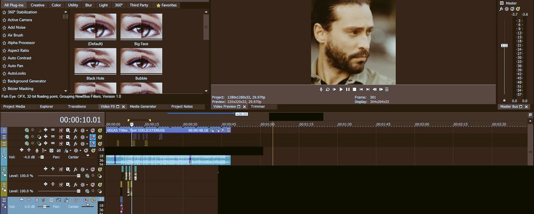
Task: Open track 6 automation settings dropdown
Action: click(x=87, y=184)
